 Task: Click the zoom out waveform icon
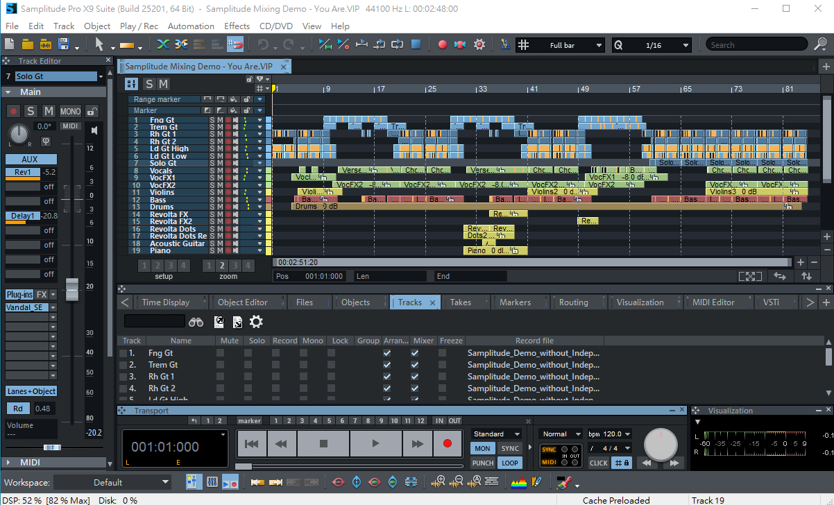tap(457, 481)
